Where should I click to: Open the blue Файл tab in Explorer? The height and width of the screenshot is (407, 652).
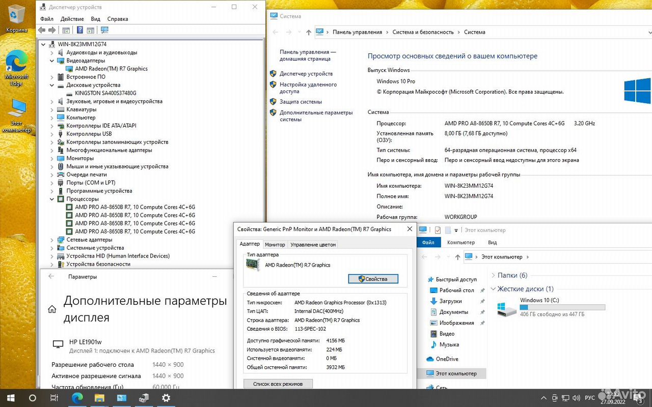(428, 243)
